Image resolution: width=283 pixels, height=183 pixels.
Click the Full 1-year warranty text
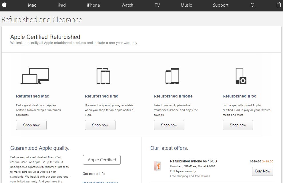[x=183, y=171]
